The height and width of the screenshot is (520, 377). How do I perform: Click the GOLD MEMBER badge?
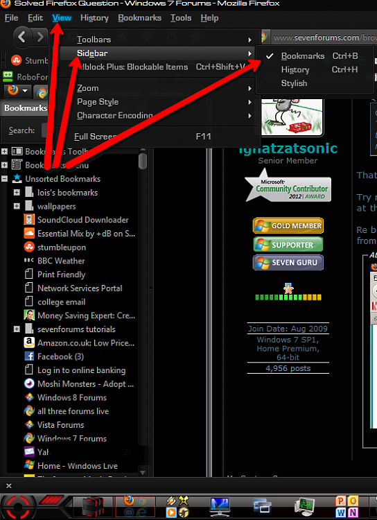[x=288, y=226]
